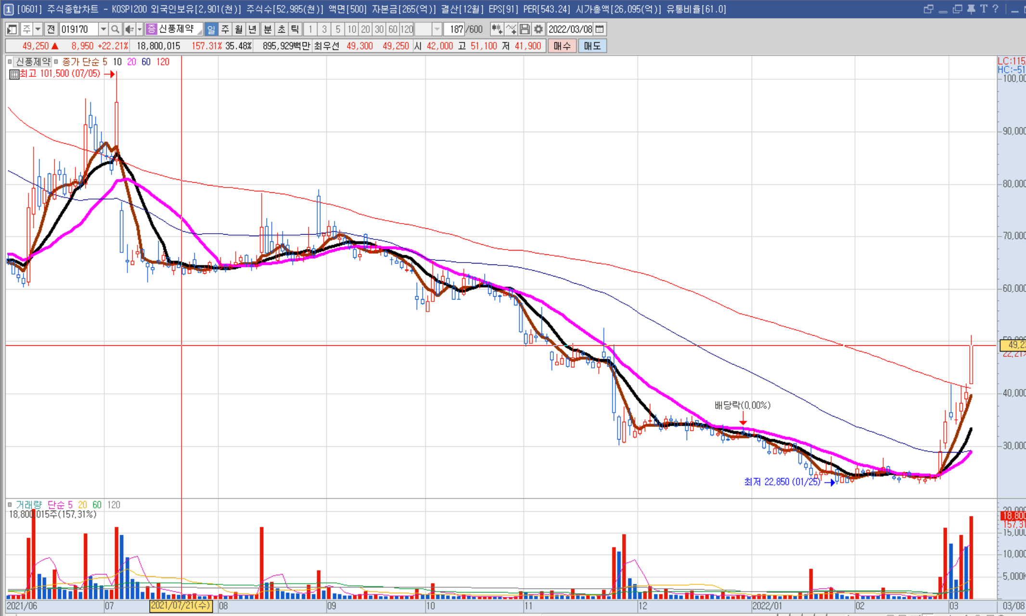Screen dimensions: 1026x616
Task: Choose interval 1 button
Action: click(x=310, y=29)
